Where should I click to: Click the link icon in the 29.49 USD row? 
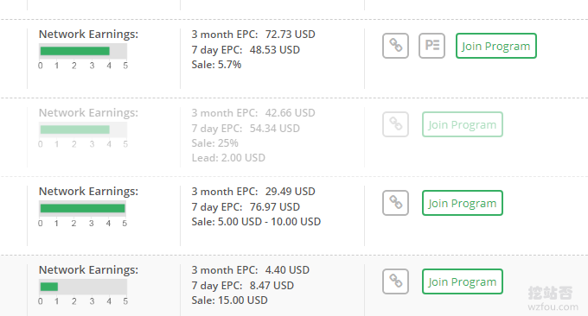(395, 203)
